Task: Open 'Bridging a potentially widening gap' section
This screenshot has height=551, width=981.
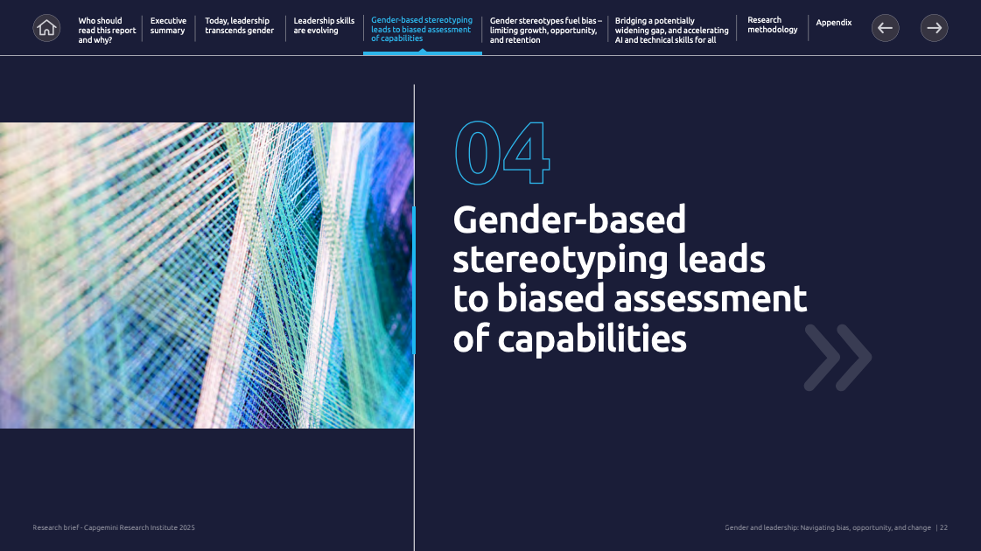Action: (x=671, y=30)
